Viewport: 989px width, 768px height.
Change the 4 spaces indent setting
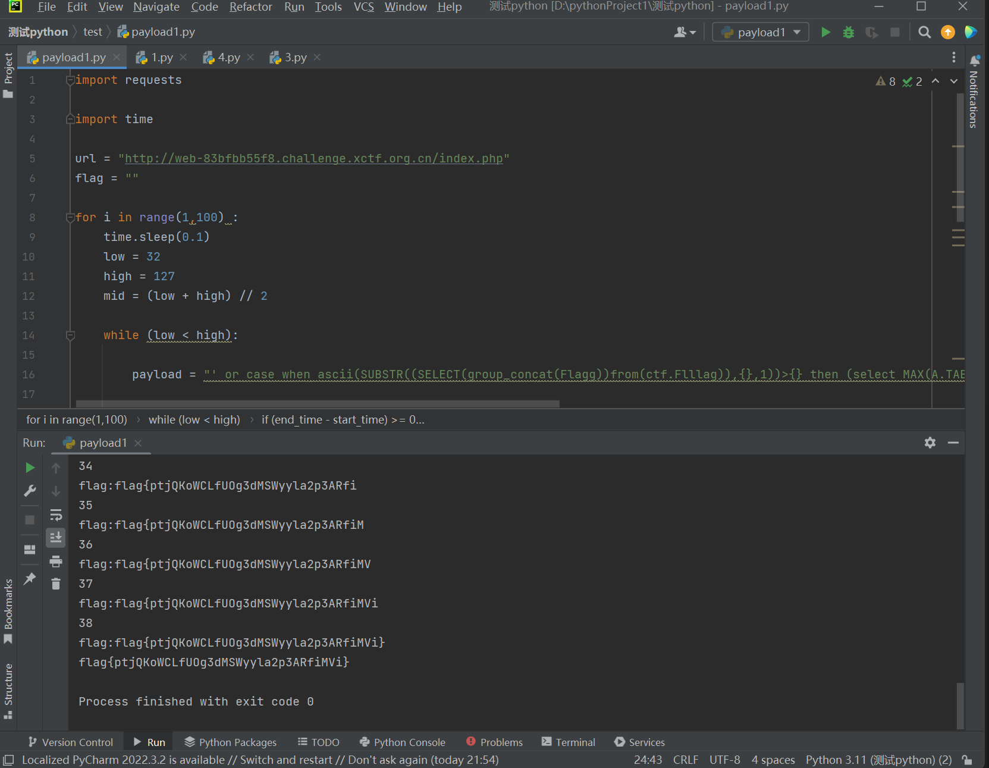(773, 760)
